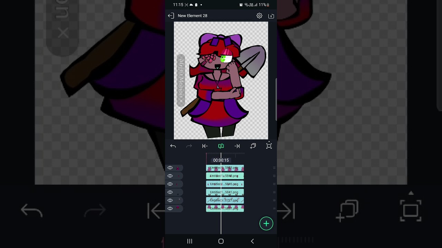
Task: Tap the 0727.png layer reorder handle
Action: point(274,200)
